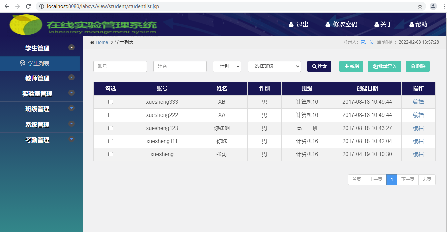The width and height of the screenshot is (447, 232).
Task: Click the site info icon in address bar
Action: 41,6
